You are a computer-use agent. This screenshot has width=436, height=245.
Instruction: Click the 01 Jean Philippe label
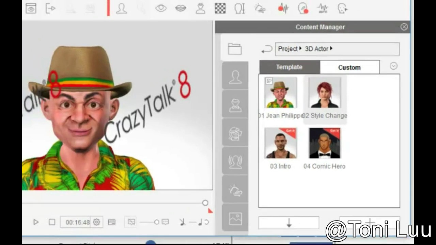point(281,116)
